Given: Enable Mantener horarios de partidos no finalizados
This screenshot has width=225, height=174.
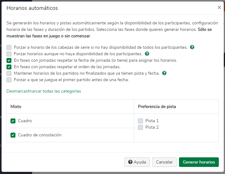Looking at the screenshot, I should [x=9, y=73].
